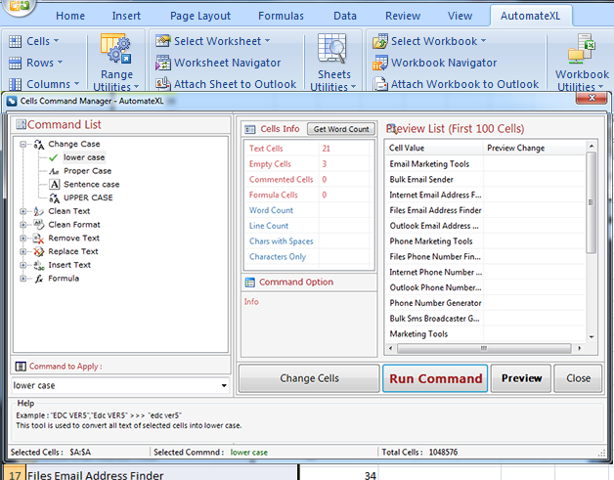Open the Sheets Utilities icon
This screenshot has width=614, height=480.
coord(332,49)
